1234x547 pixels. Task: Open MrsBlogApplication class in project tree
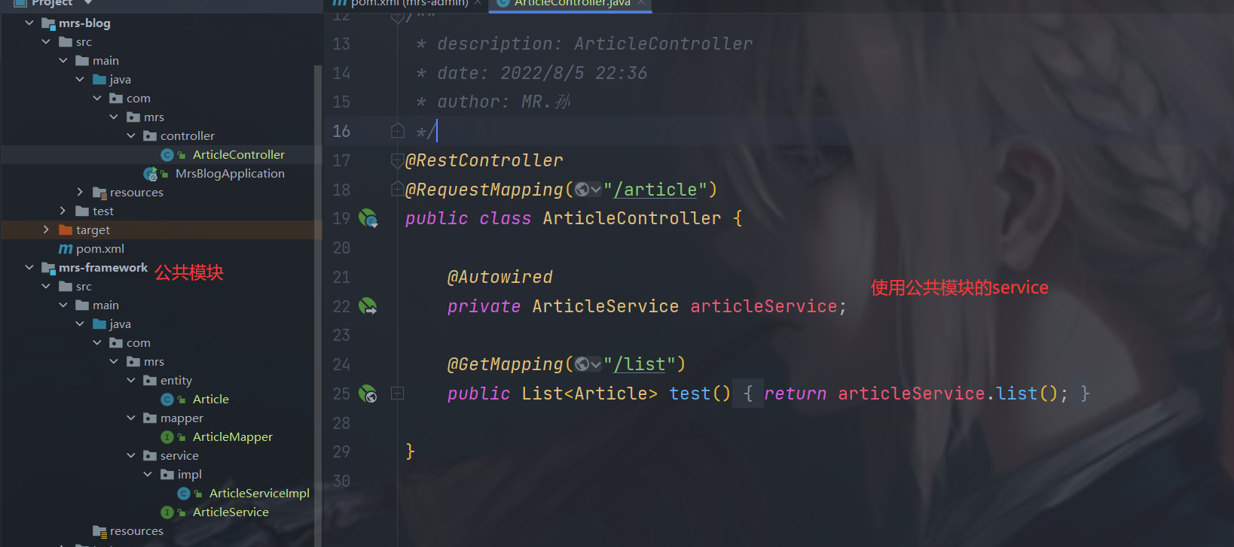click(230, 174)
